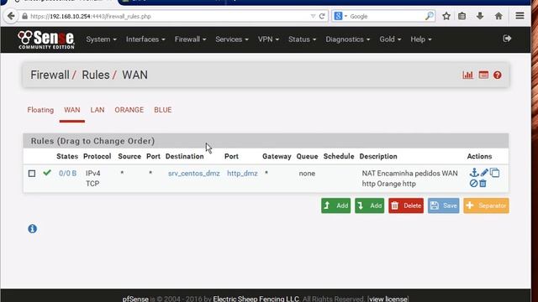Open the Interfaces dropdown menu
The height and width of the screenshot is (302, 538).
click(x=145, y=39)
